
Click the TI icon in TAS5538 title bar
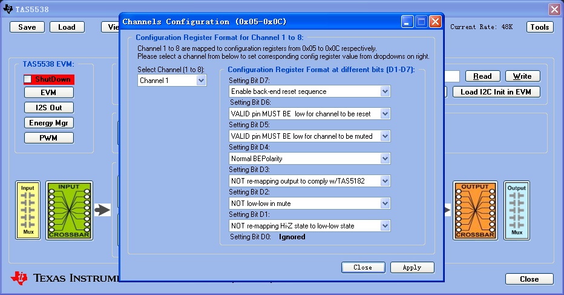pos(7,8)
